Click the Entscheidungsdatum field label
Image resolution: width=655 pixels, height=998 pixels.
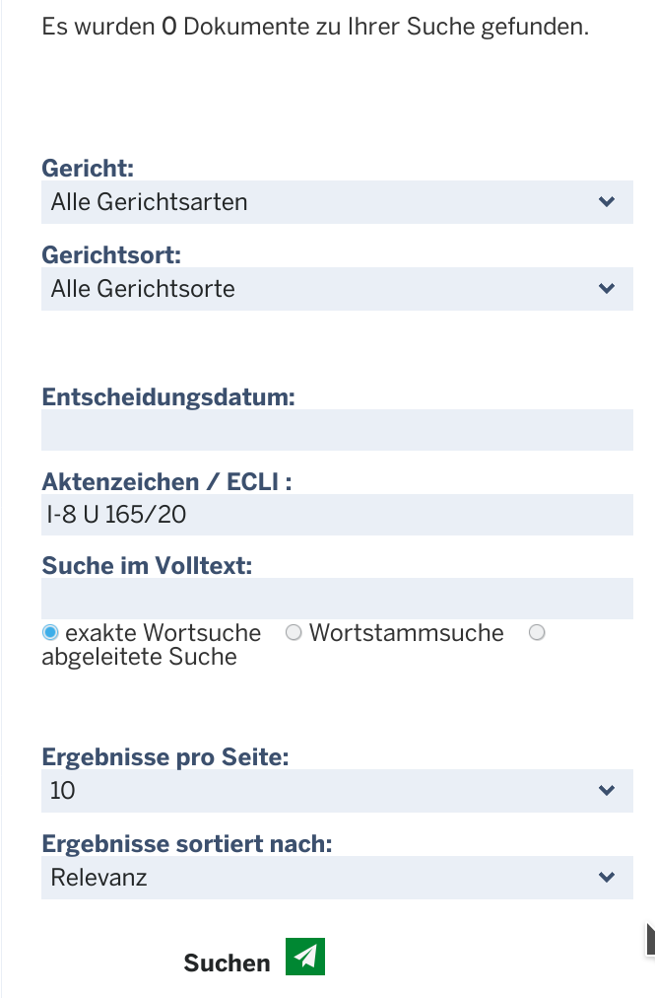(168, 397)
